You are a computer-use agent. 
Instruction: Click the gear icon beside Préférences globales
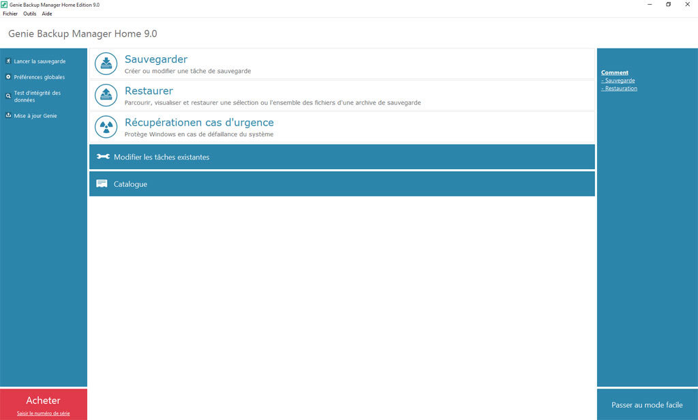pos(8,76)
